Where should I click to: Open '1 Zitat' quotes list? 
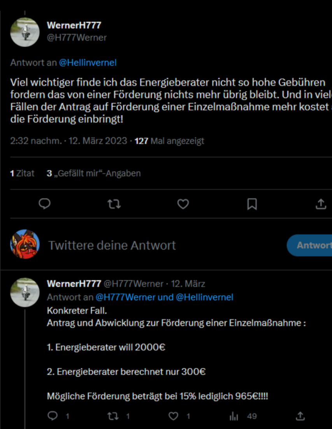(x=22, y=173)
